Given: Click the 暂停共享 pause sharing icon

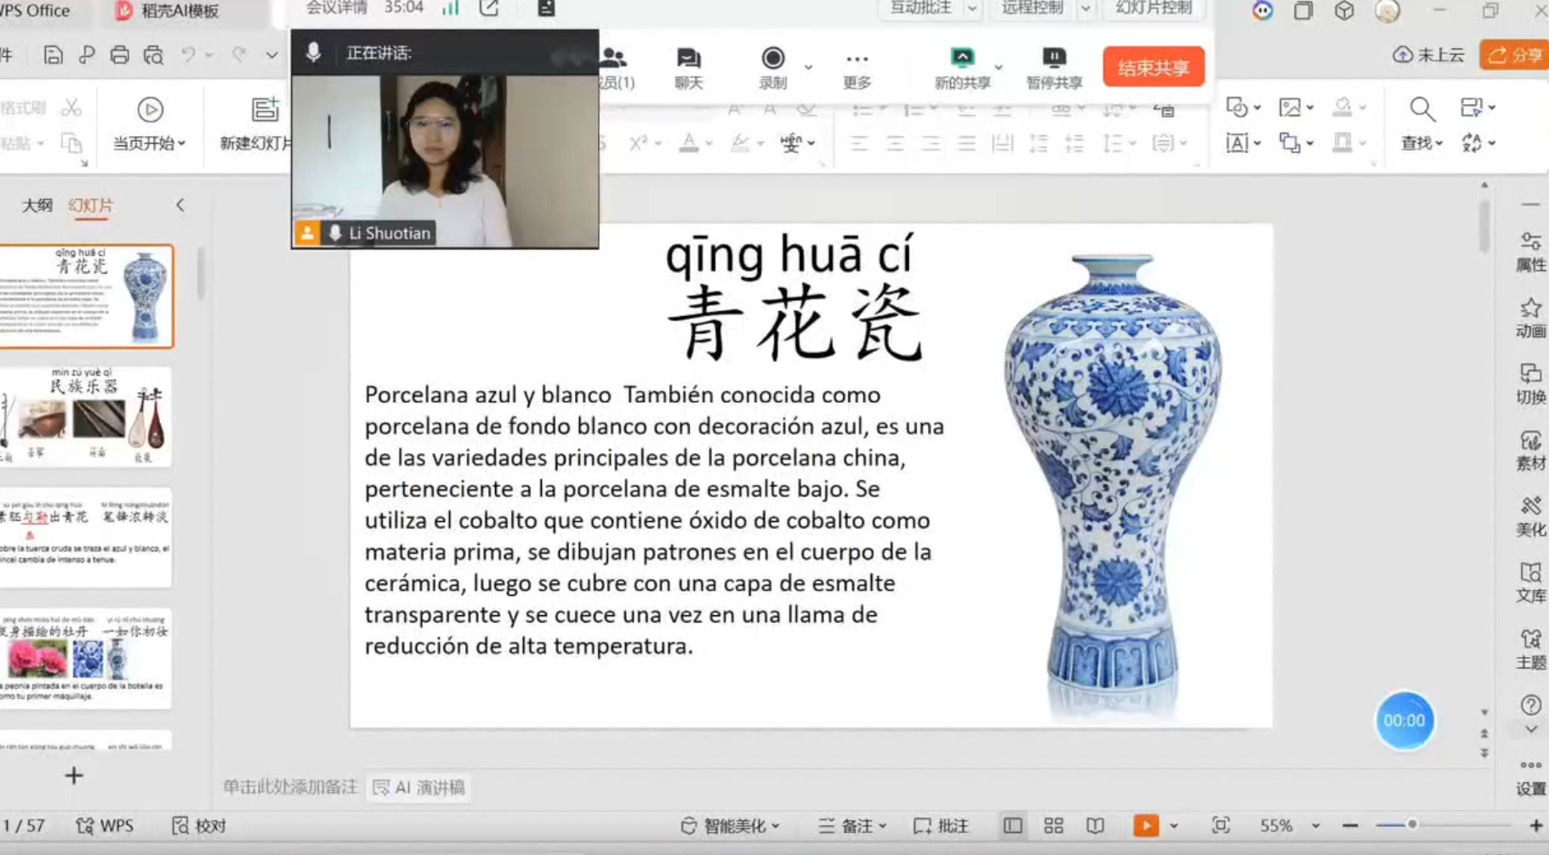Looking at the screenshot, I should click(x=1053, y=58).
